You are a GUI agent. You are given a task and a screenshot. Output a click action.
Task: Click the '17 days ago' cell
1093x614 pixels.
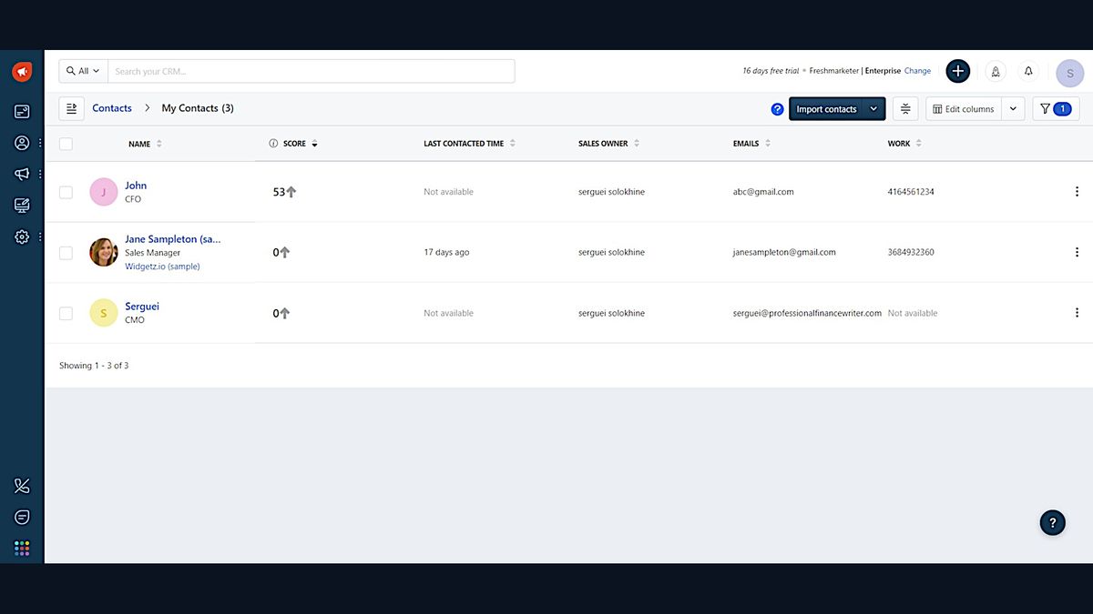(446, 252)
